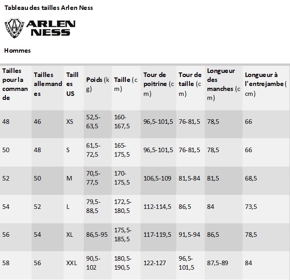Select the chest measurement '106,5-109'
The width and height of the screenshot is (290, 280).
[157, 178]
